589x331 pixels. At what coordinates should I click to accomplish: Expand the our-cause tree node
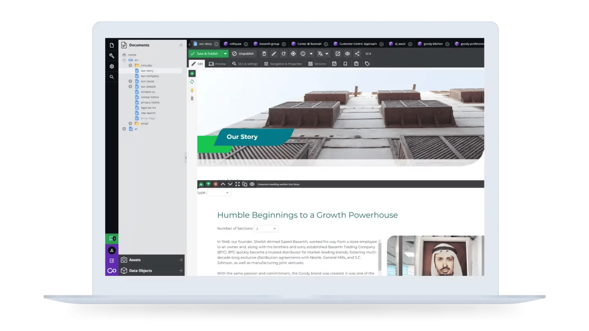click(x=130, y=81)
